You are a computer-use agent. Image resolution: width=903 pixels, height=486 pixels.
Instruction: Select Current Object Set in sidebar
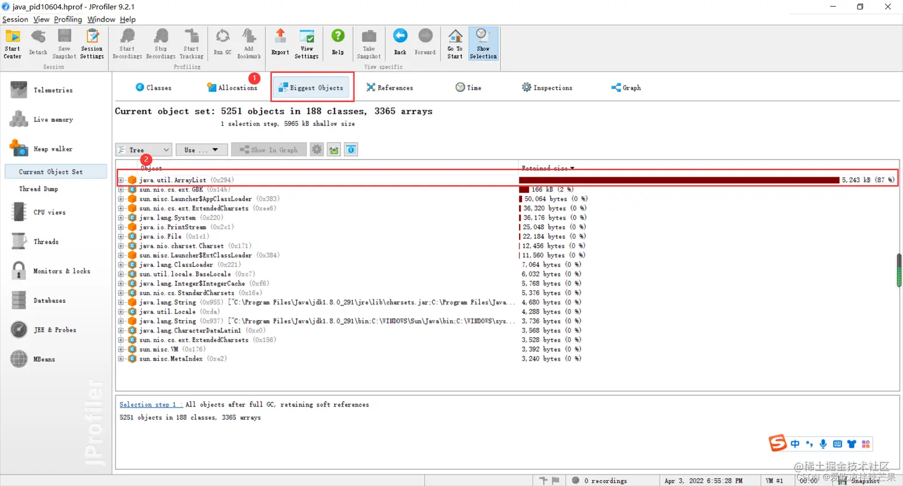point(56,172)
